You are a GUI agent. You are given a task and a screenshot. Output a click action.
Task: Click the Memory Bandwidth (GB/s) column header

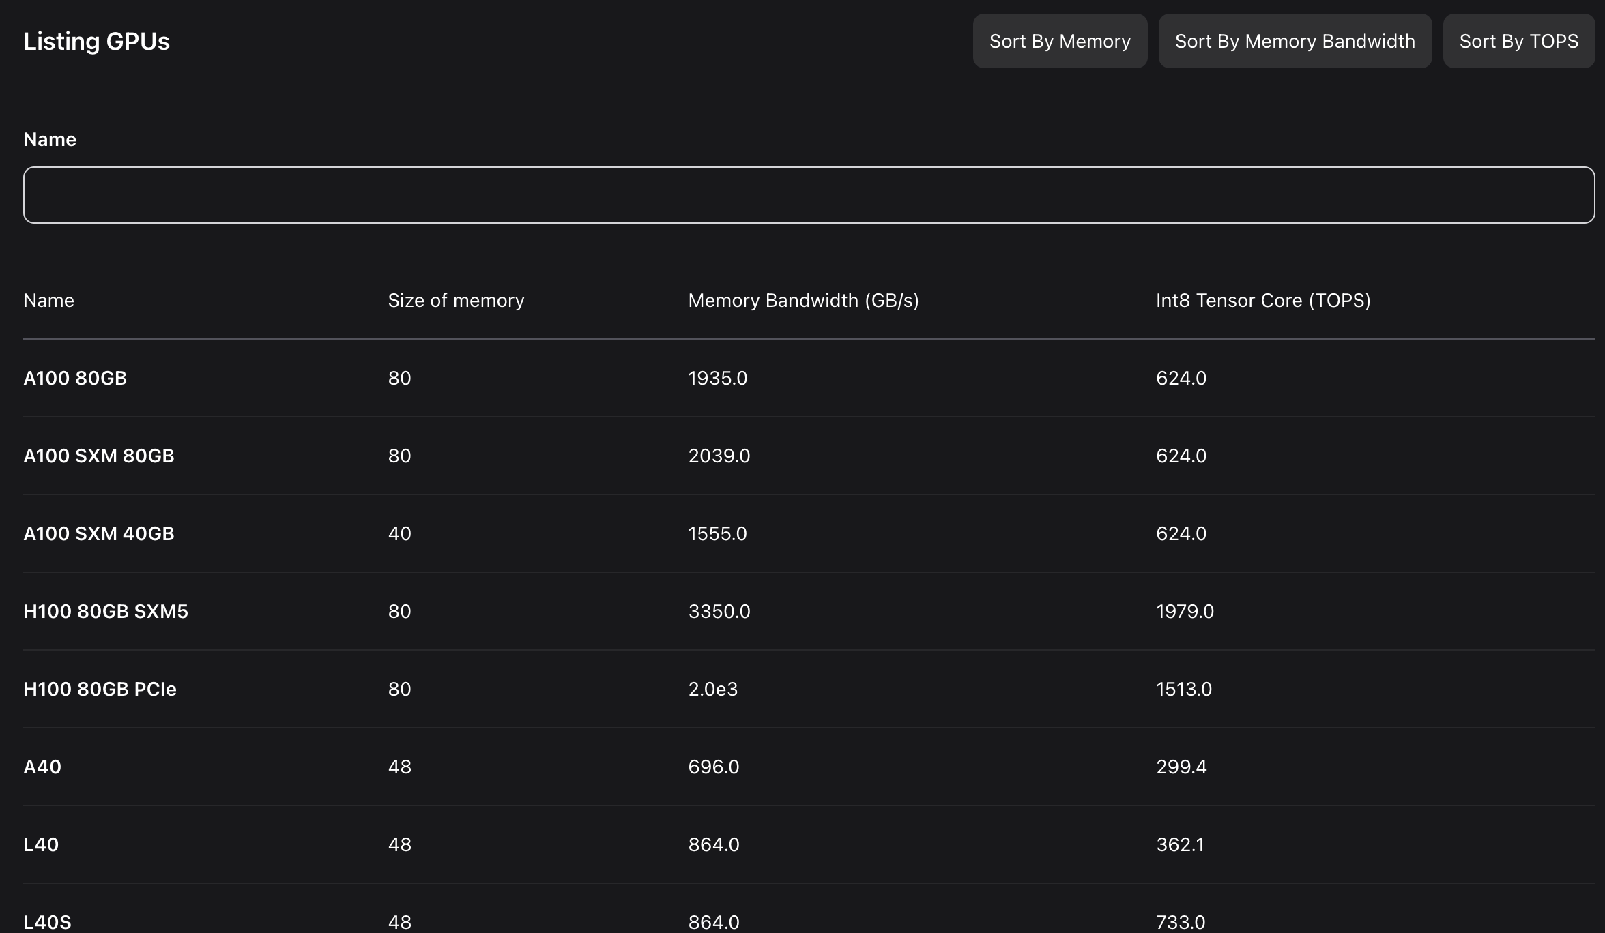point(803,301)
